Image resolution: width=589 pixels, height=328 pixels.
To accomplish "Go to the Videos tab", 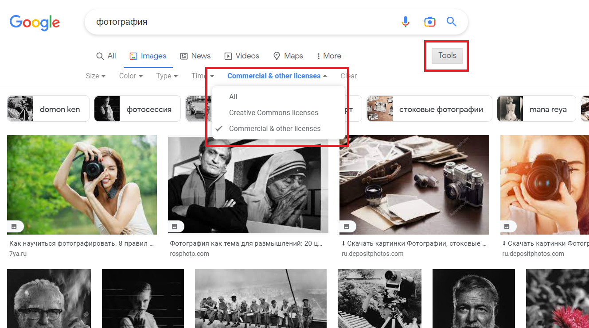I will click(x=242, y=56).
